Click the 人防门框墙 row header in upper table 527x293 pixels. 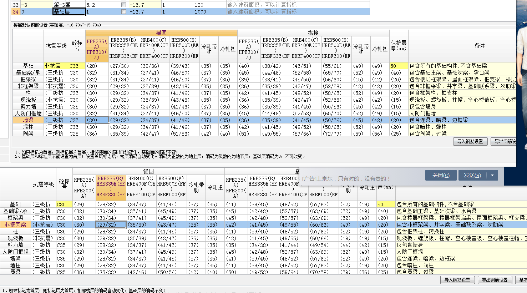coord(28,113)
